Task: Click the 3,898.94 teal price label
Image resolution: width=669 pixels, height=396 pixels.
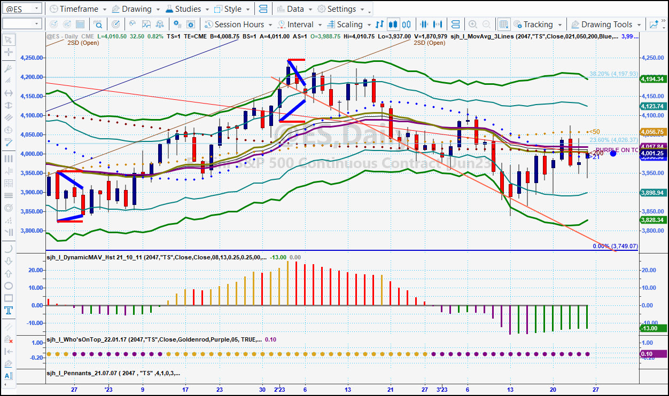Action: click(x=652, y=193)
